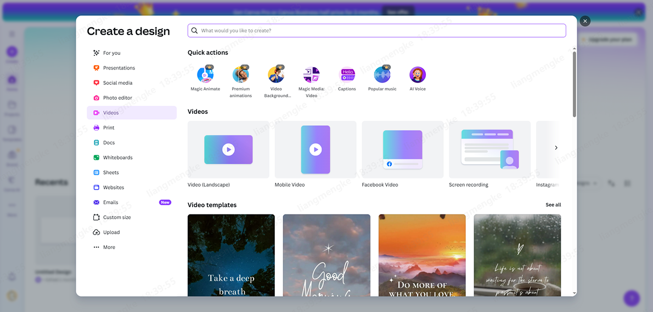Viewport: 653px width, 312px height.
Task: Open the purple help button
Action: click(x=632, y=298)
